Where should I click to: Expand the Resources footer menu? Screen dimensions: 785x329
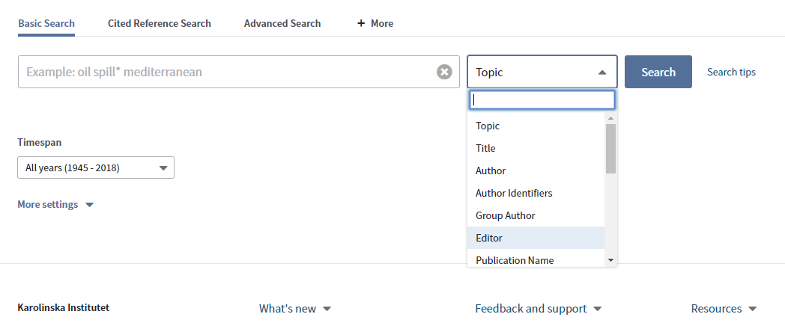pos(724,309)
